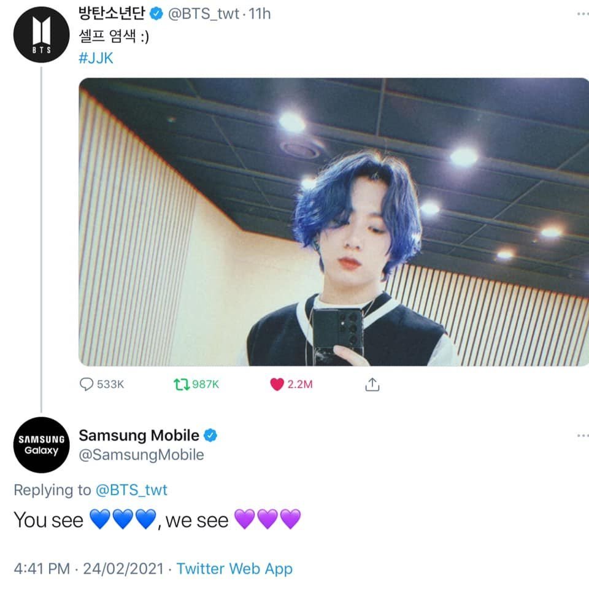Click the 방탄소년단 display name
This screenshot has width=589, height=589.
pos(112,13)
